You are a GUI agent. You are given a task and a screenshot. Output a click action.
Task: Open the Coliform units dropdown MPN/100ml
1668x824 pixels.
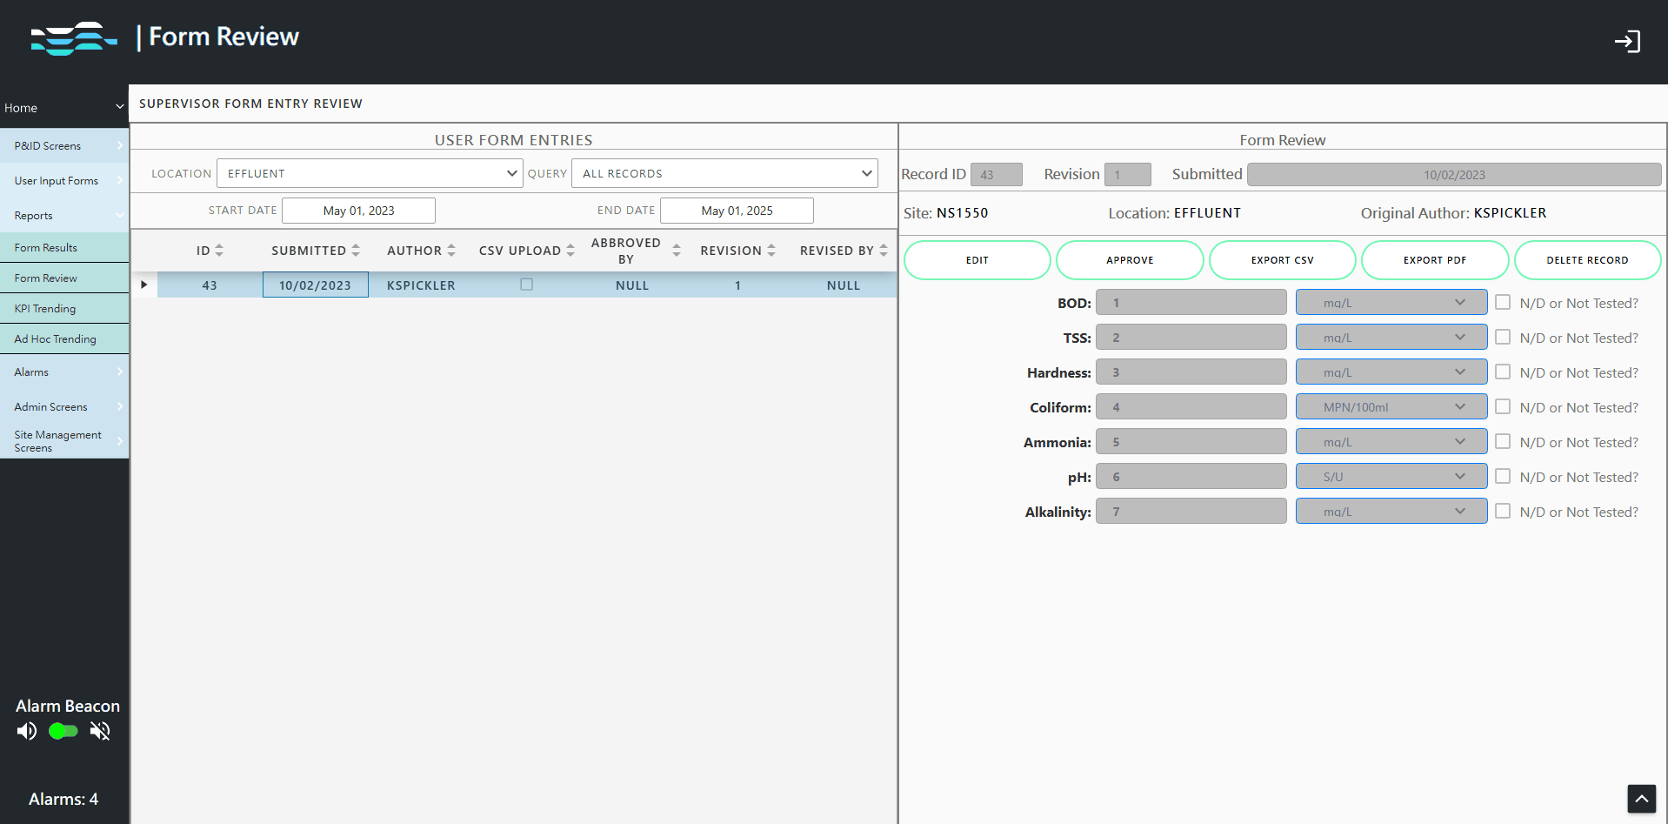click(1391, 406)
